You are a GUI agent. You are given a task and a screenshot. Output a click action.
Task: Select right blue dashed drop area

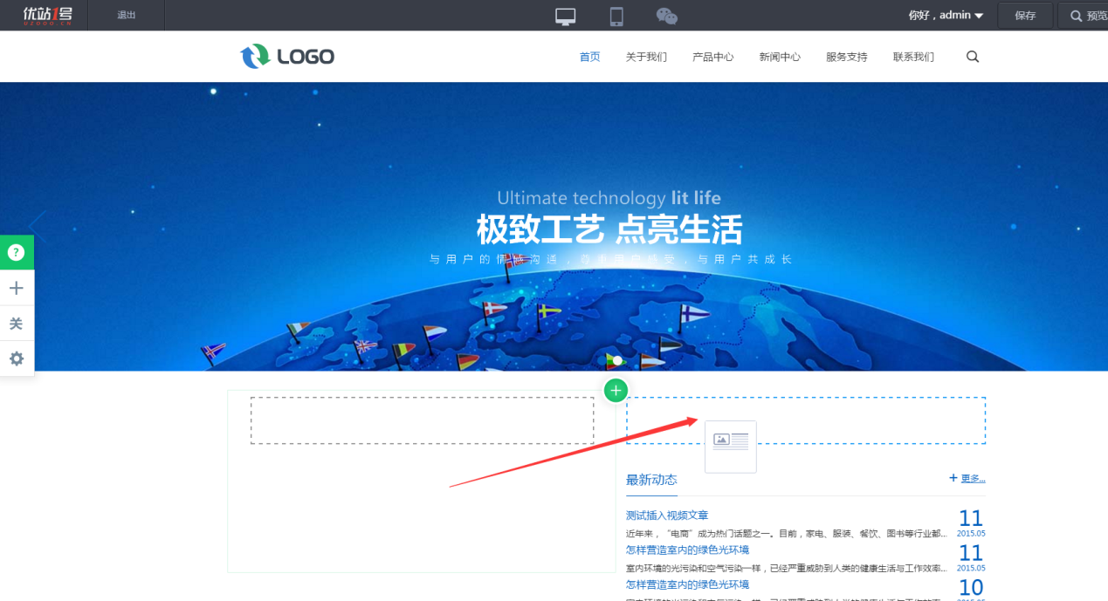[806, 420]
